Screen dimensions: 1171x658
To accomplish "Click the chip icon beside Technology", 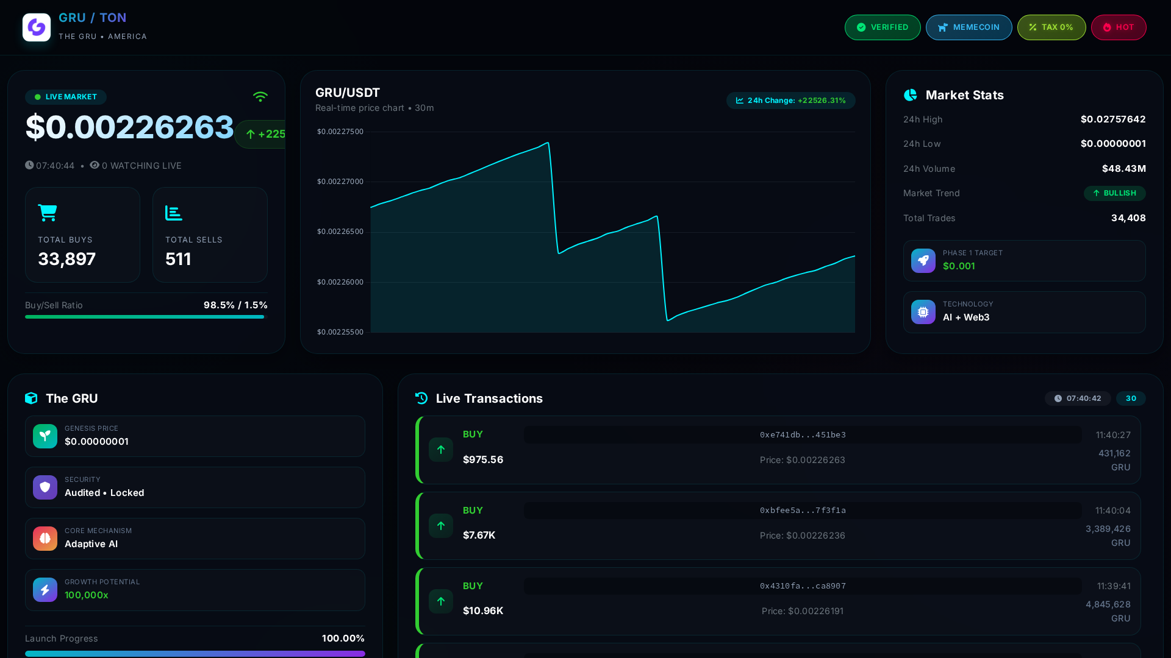I will 923,312.
